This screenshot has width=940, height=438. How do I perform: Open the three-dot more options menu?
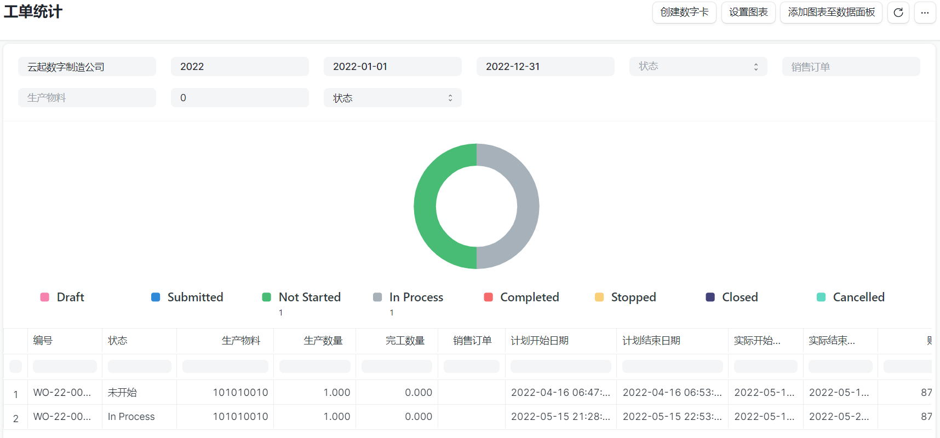pos(925,13)
